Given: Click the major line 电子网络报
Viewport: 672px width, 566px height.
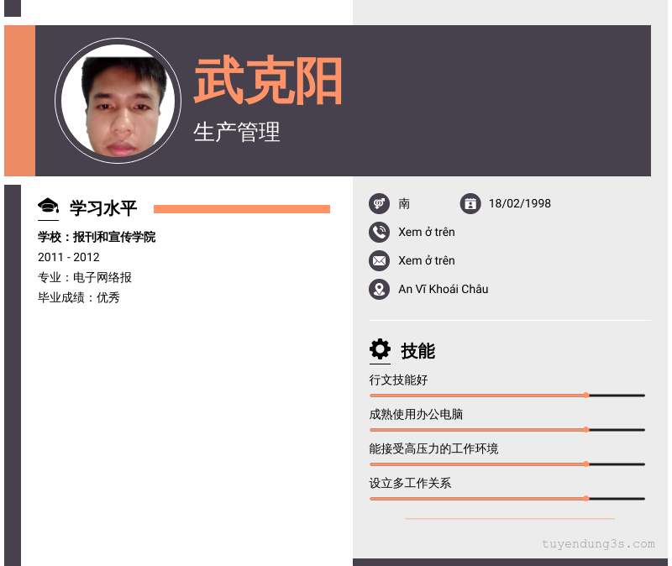Looking at the screenshot, I should click(85, 277).
